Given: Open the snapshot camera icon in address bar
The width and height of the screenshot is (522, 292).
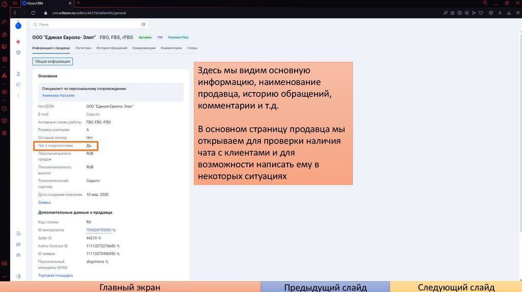Looking at the screenshot, I should [x=459, y=13].
